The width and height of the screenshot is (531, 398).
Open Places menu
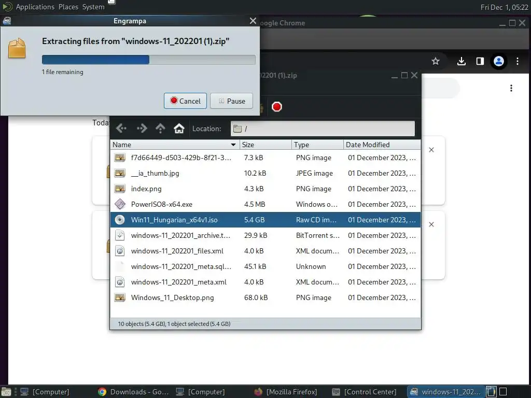tap(68, 7)
